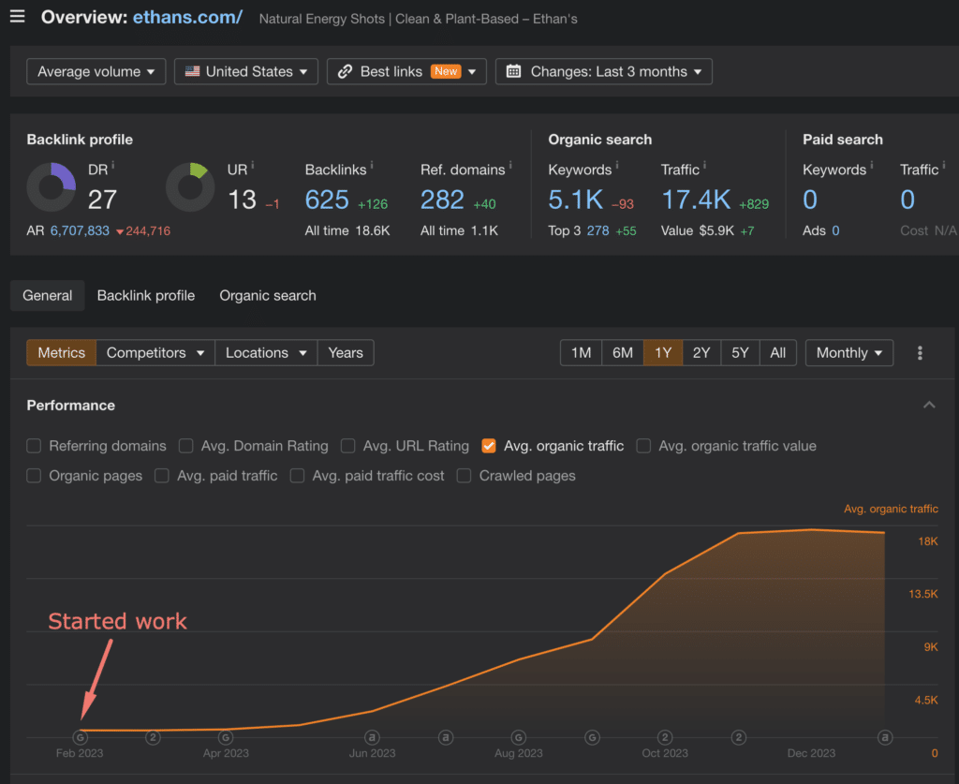Collapse the Performance section chevron

pyautogui.click(x=929, y=405)
